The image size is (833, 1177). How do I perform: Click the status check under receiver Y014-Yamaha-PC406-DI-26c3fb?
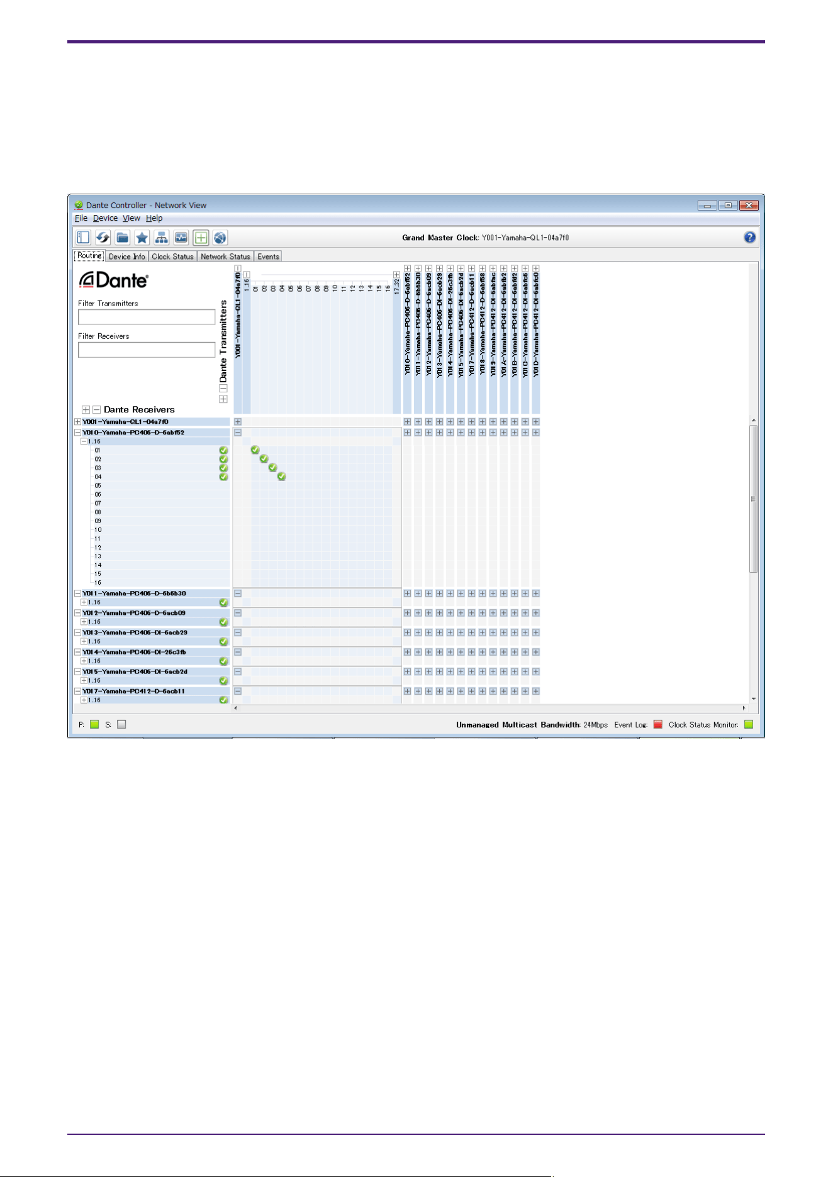click(223, 661)
